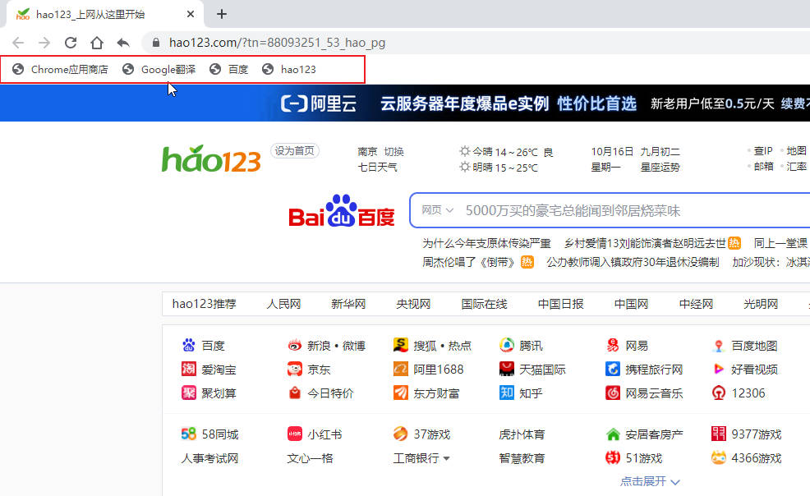The height and width of the screenshot is (496, 810).
Task: Click the 阿里1688 icon
Action: 400,369
